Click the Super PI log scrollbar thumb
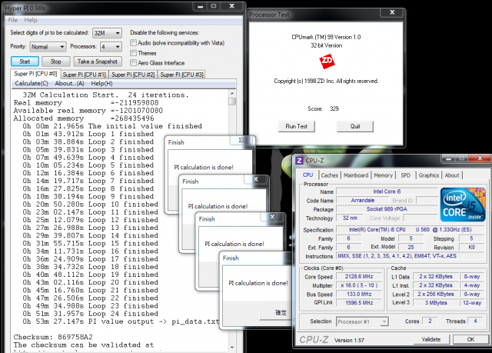Image resolution: width=492 pixels, height=353 pixels. (232, 102)
